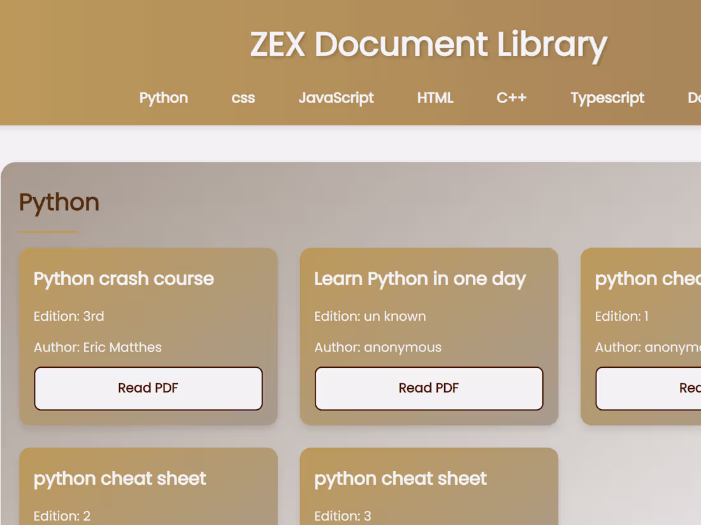The width and height of the screenshot is (701, 525).
Task: Click the author Eric Matthes text
Action: coord(98,347)
